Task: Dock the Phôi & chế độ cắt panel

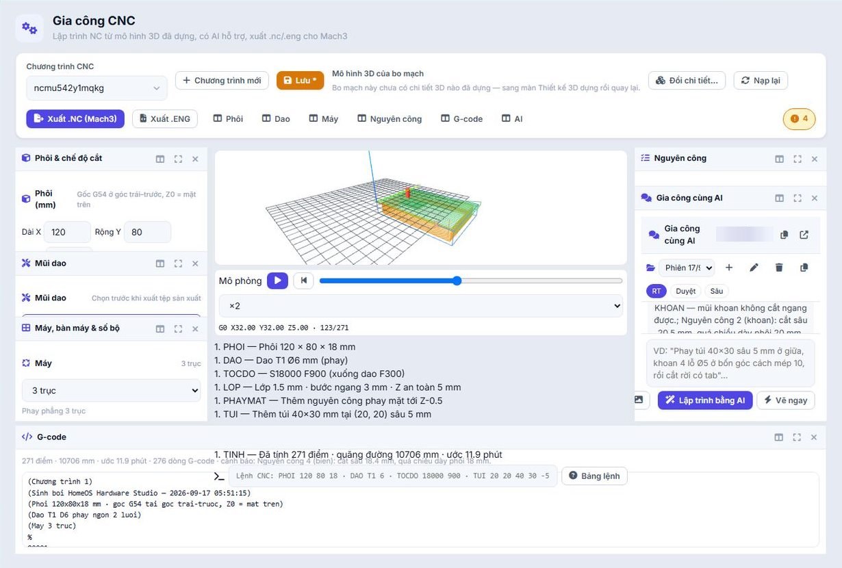Action: [x=160, y=159]
